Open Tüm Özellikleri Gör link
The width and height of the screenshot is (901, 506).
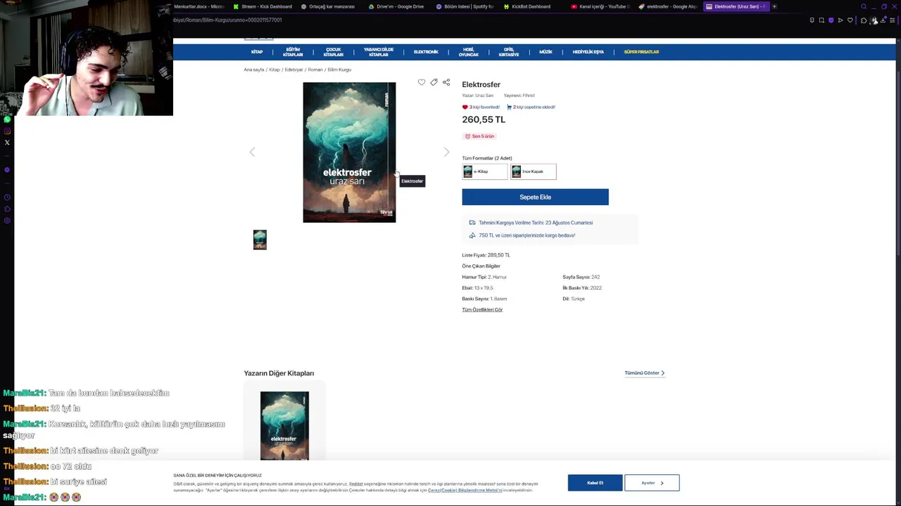tap(482, 310)
